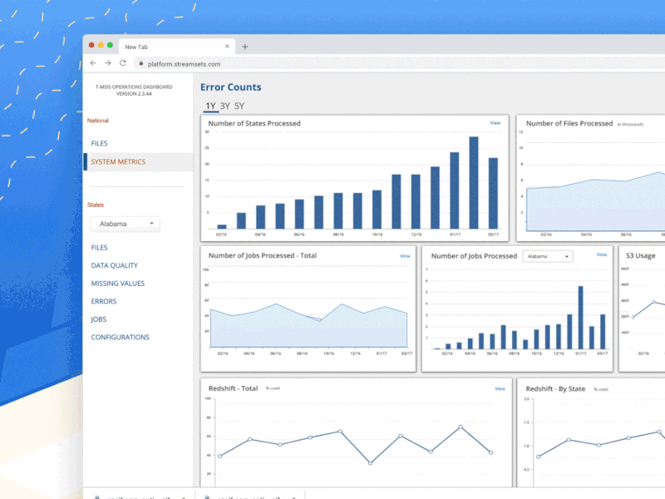Viewport: 665px width, 499px height.
Task: Click the States sidebar label
Action: click(96, 205)
